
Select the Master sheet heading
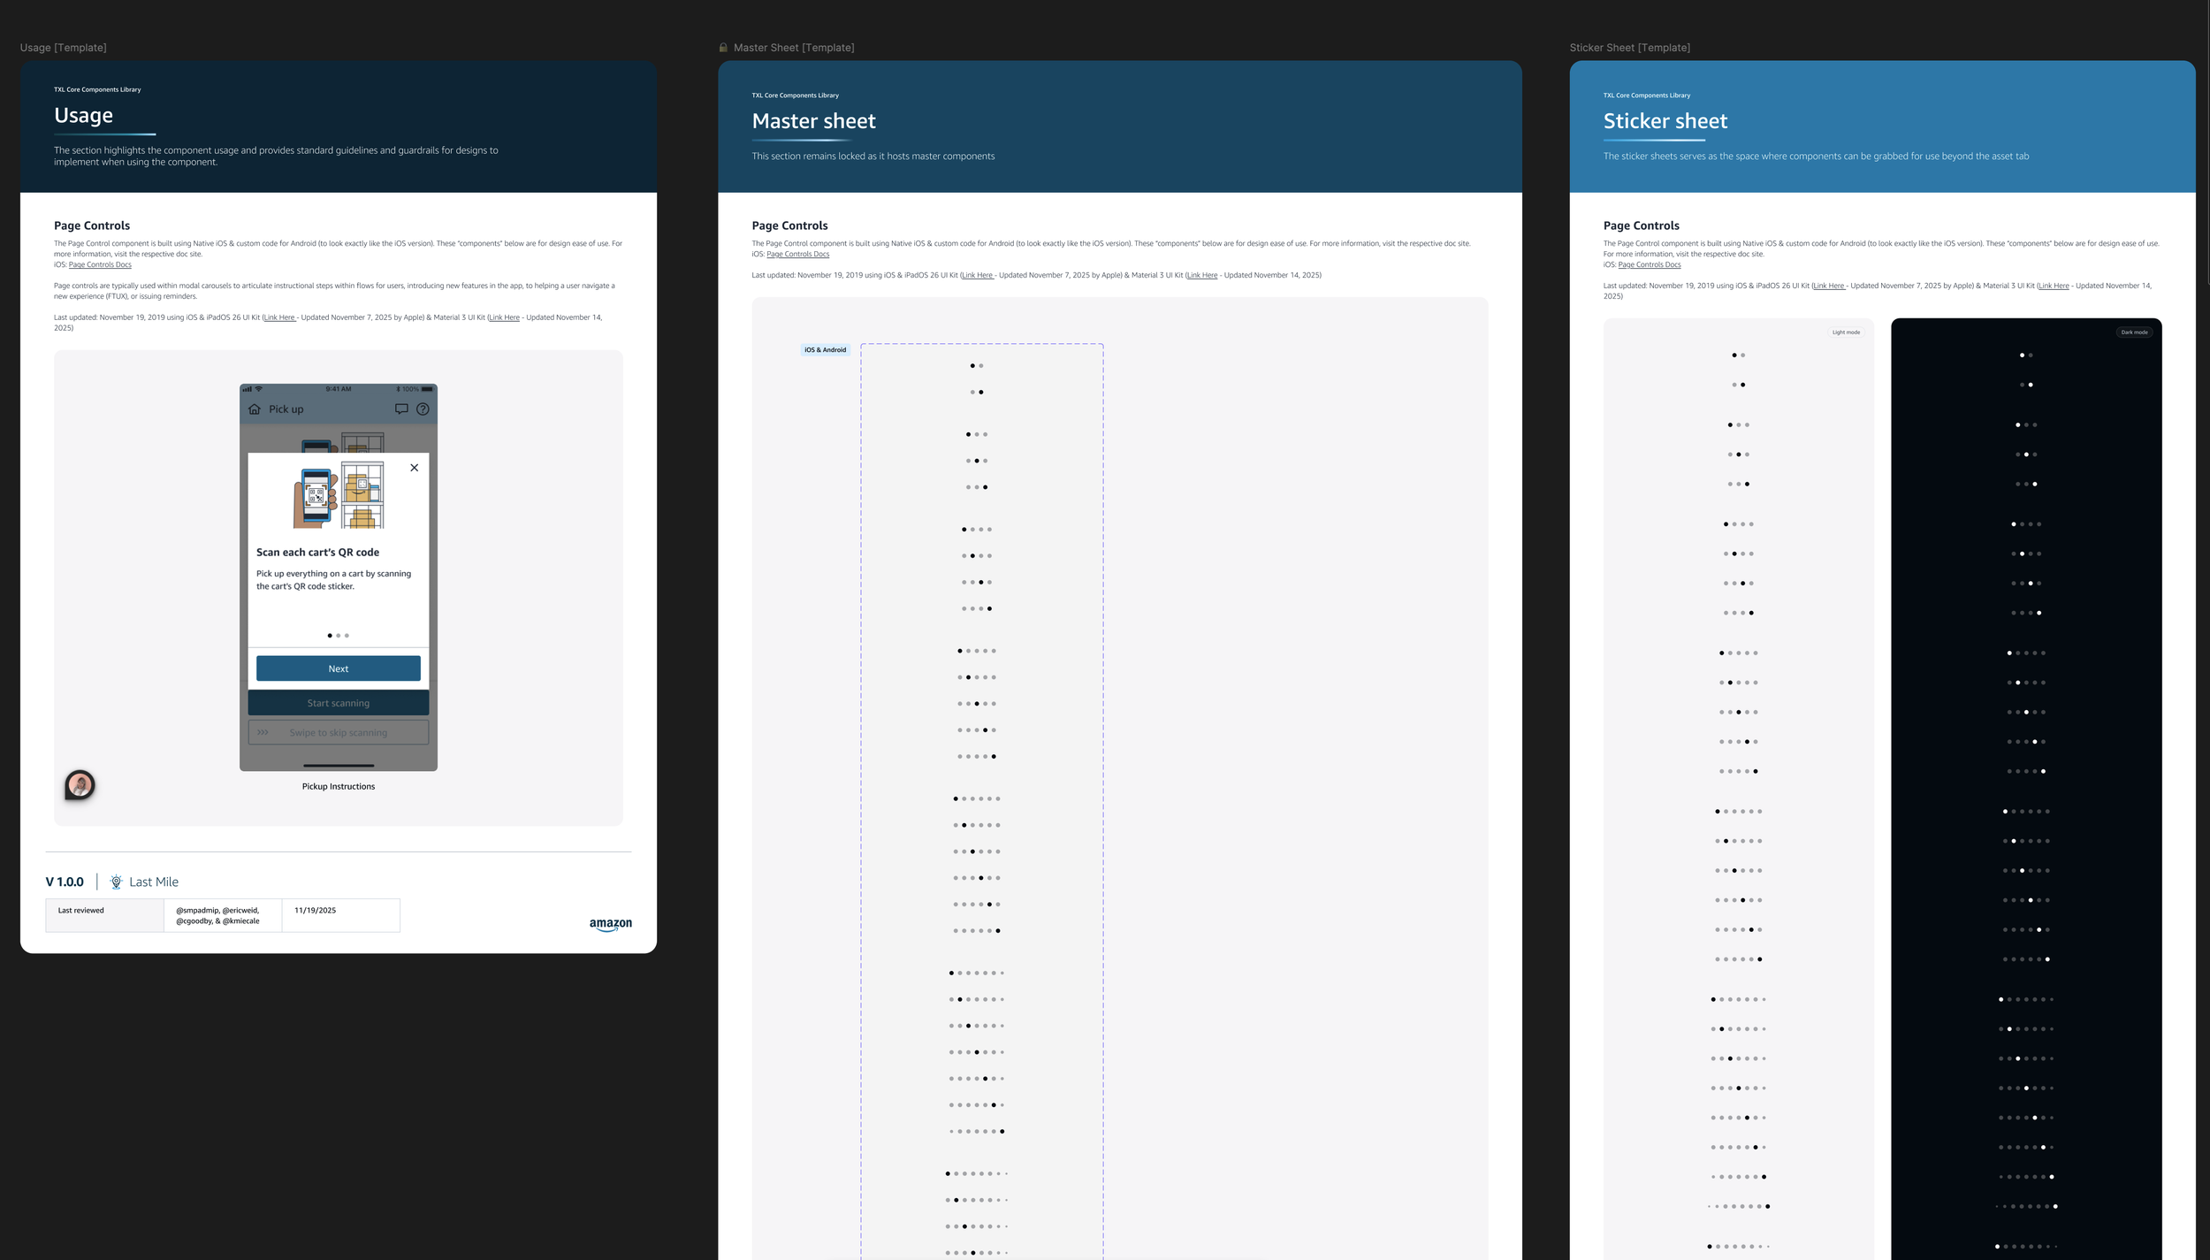(x=813, y=121)
